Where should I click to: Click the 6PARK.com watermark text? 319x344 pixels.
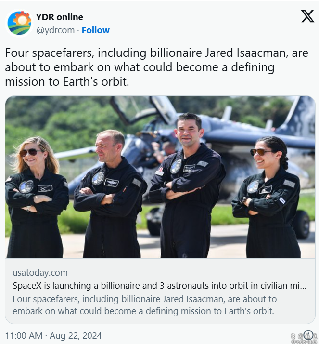304,342
